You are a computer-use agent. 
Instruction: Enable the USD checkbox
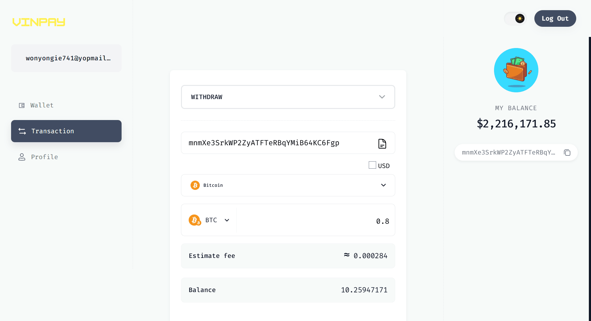tap(372, 165)
